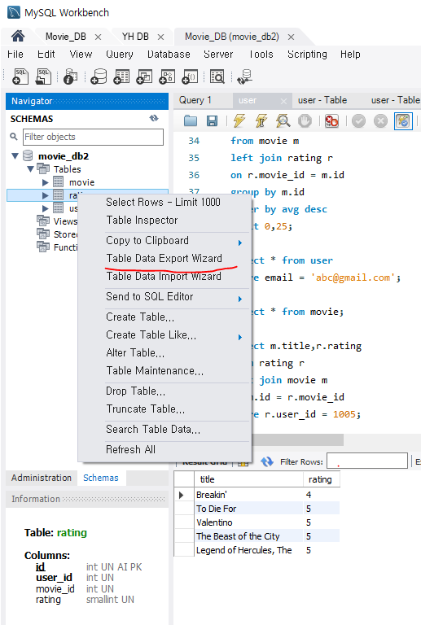Toggle stop-on-error execution icon

pos(331,120)
